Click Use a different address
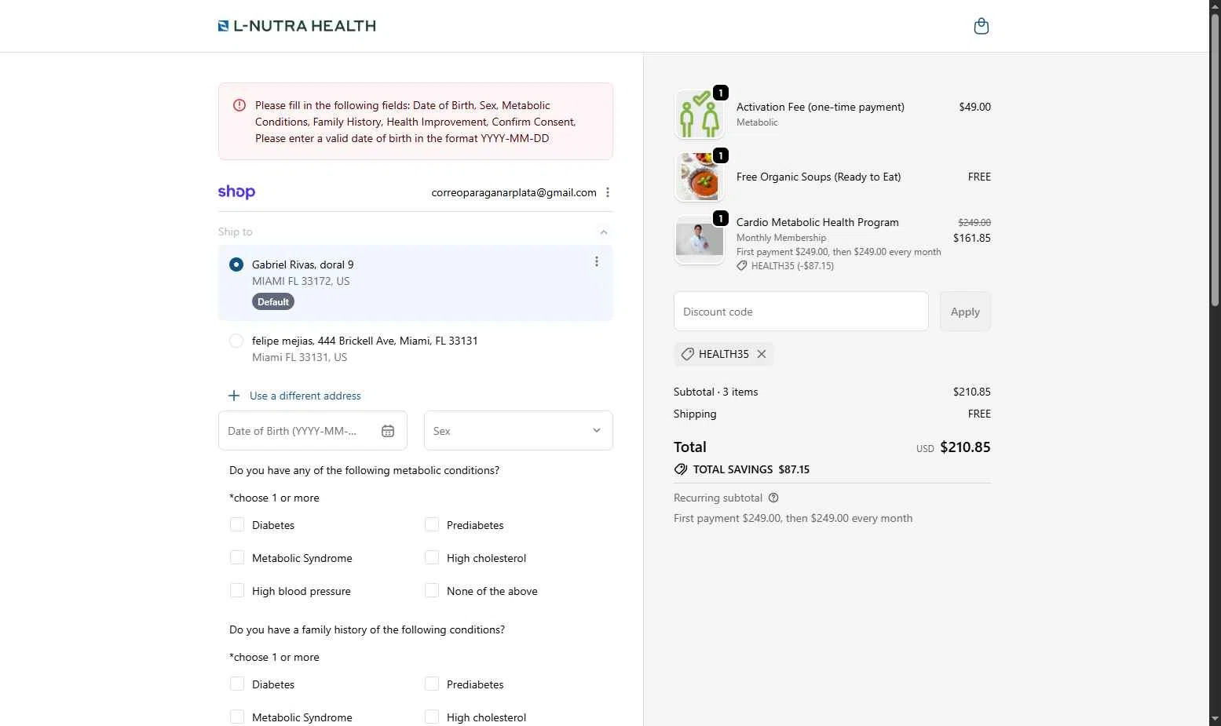The height and width of the screenshot is (726, 1221). point(305,396)
